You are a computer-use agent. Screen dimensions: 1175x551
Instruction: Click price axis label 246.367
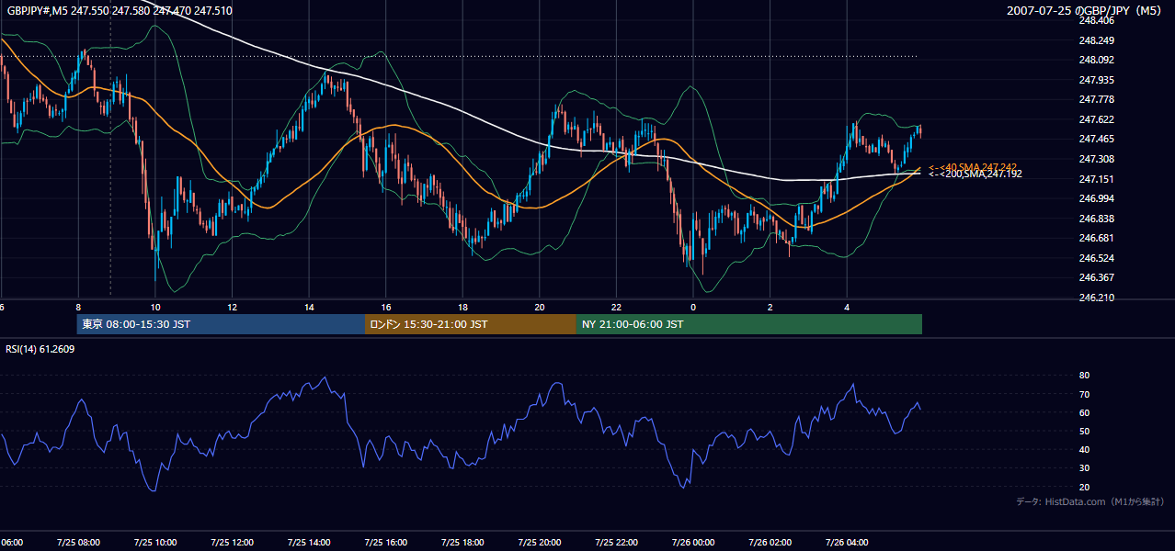click(x=1097, y=277)
